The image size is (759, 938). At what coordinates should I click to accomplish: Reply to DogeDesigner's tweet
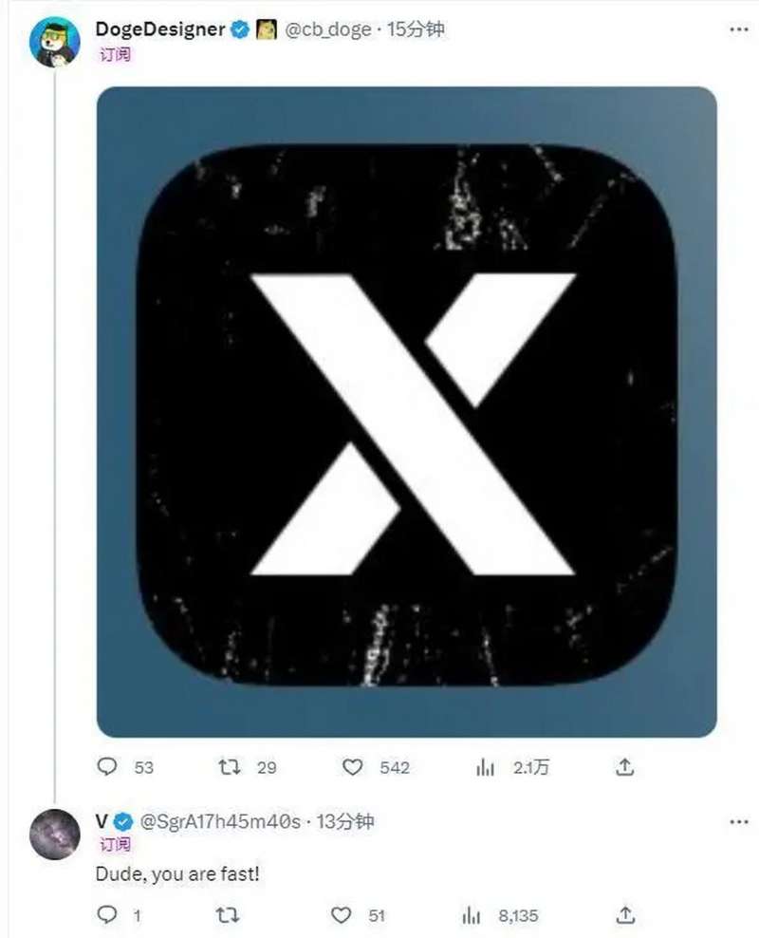pyautogui.click(x=108, y=767)
